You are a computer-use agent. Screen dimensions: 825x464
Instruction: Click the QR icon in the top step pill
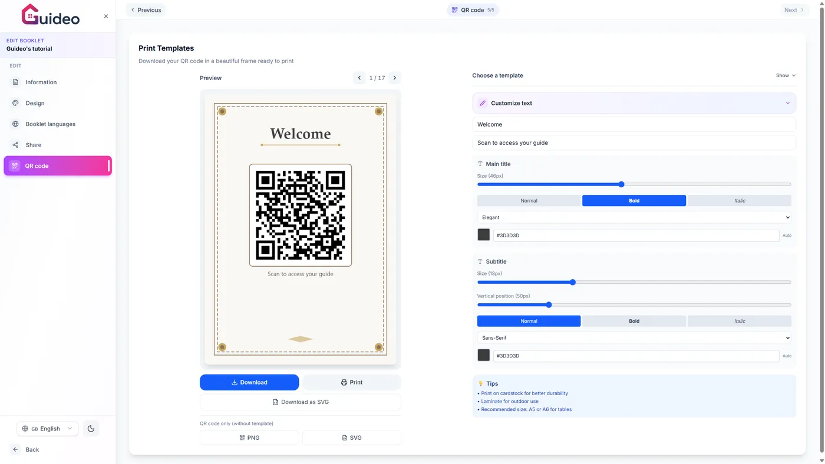tap(454, 10)
